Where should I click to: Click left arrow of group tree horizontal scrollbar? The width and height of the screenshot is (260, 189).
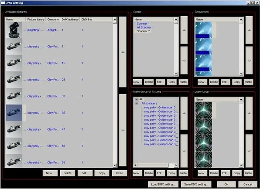coord(135,165)
